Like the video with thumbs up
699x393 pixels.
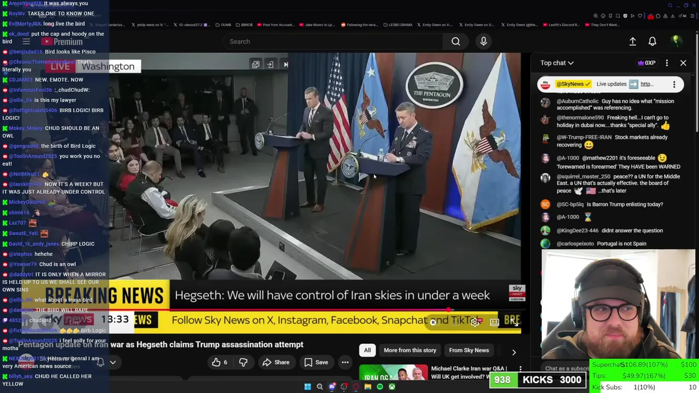(x=220, y=362)
